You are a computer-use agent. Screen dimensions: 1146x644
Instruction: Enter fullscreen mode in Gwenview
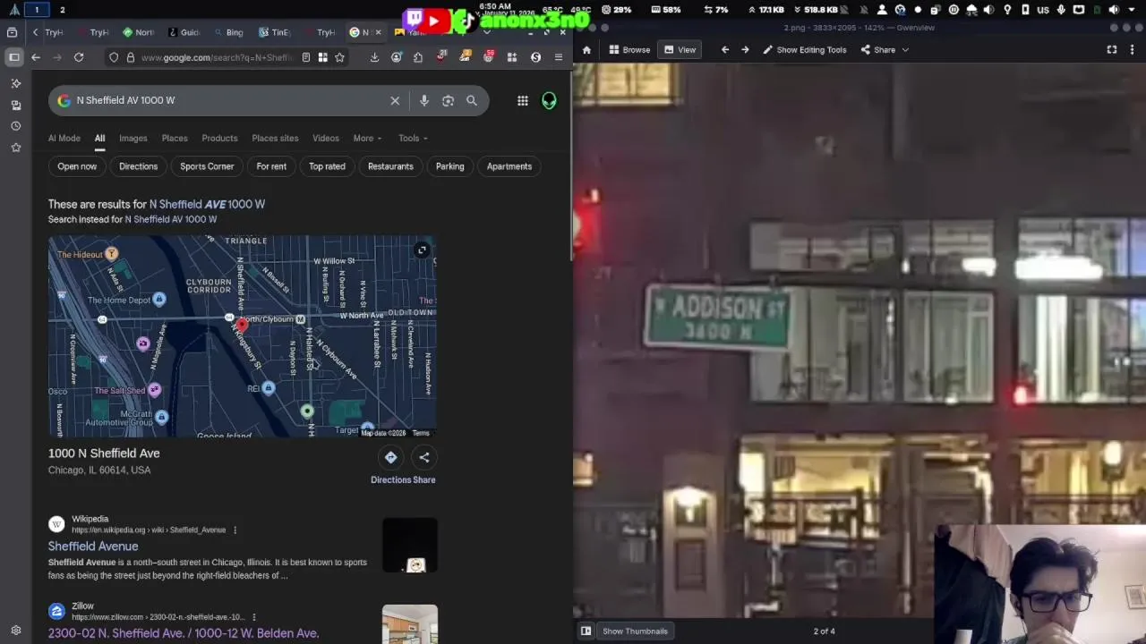click(x=1112, y=50)
